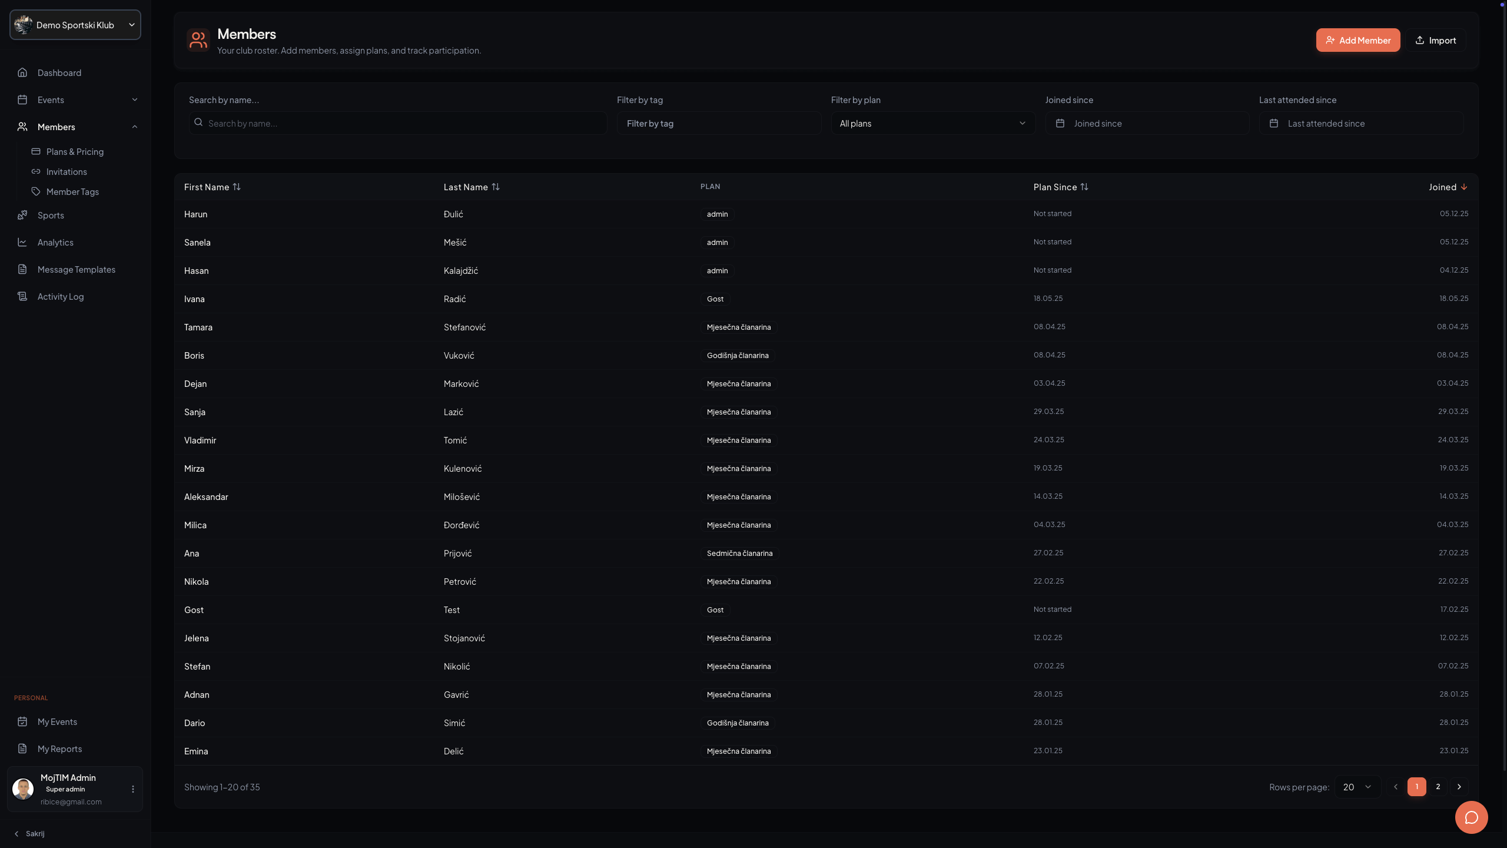1507x848 pixels.
Task: Click the Last attended since calendar icon
Action: pyautogui.click(x=1274, y=123)
